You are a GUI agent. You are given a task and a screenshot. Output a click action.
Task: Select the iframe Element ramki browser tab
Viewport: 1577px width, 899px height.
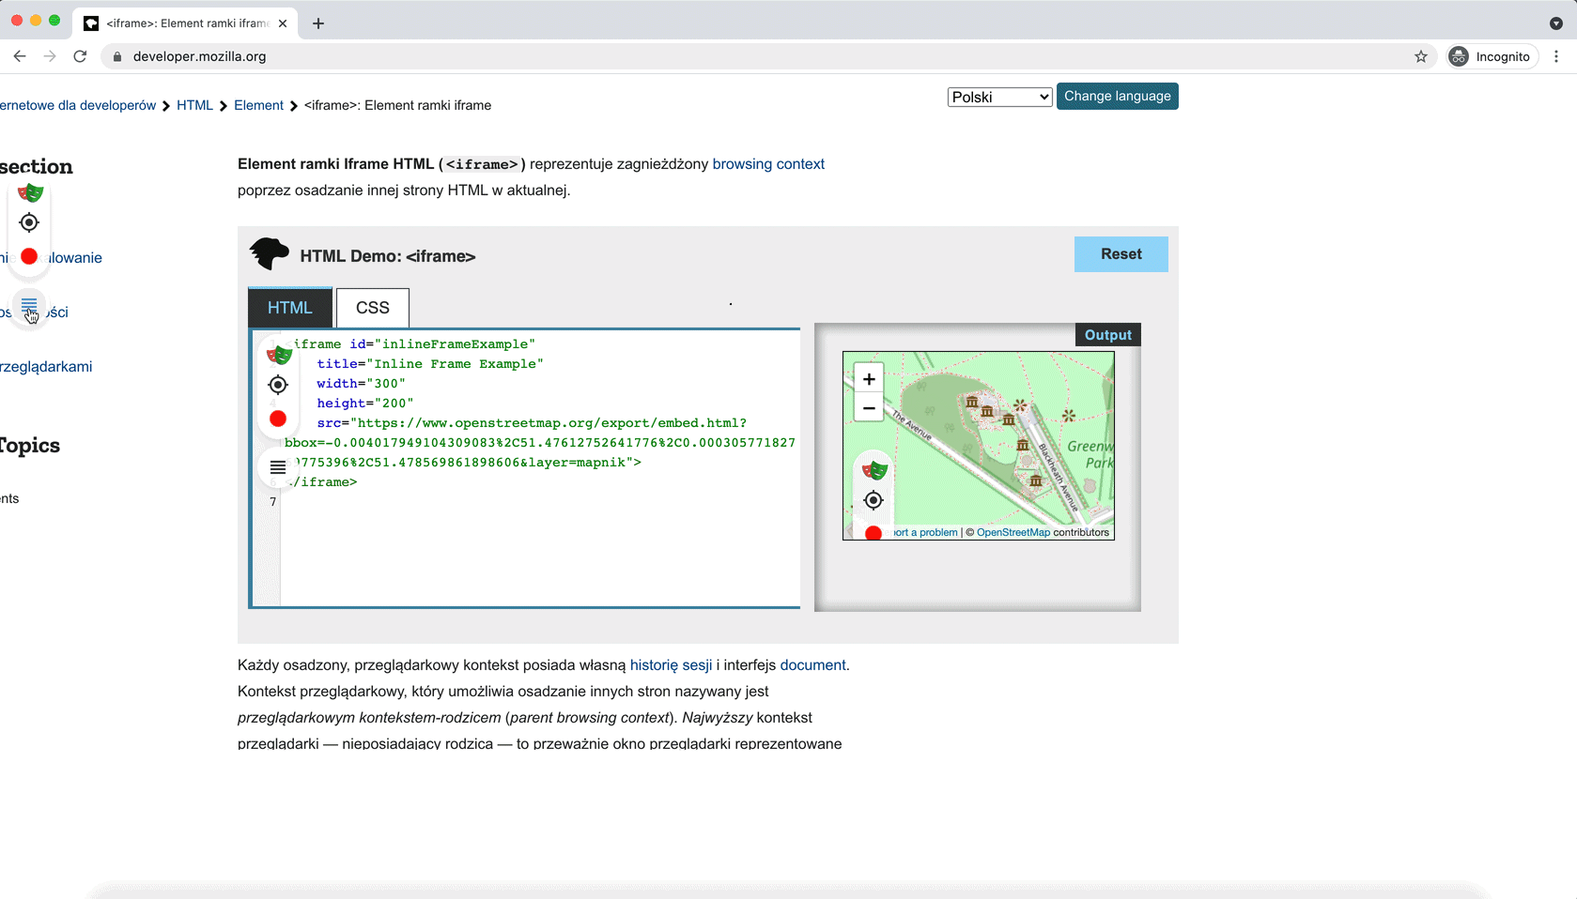tap(187, 23)
